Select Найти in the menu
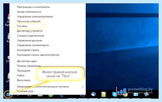 coord(21,75)
